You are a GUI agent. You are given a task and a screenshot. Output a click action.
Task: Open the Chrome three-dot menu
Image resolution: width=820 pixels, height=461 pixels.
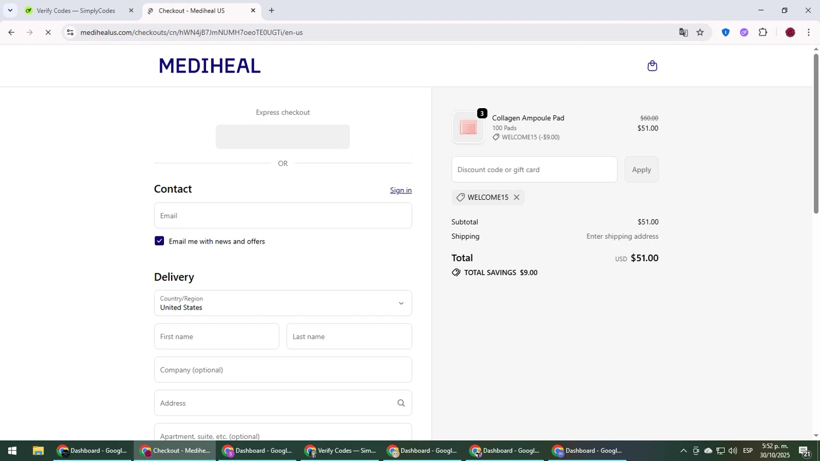(809, 32)
